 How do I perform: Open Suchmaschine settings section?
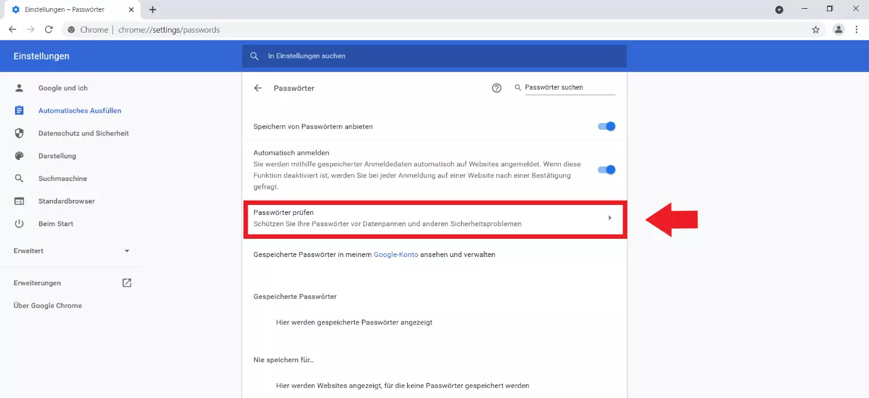(x=63, y=179)
